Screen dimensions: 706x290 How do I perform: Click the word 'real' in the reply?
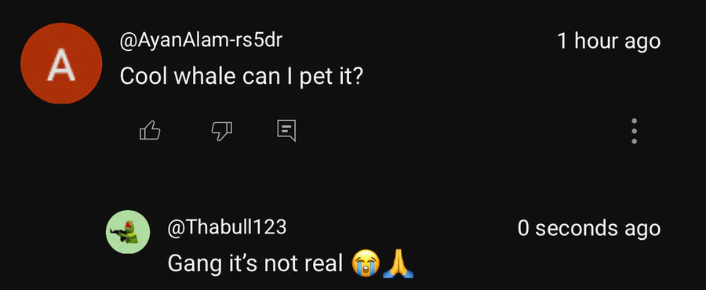pos(324,263)
